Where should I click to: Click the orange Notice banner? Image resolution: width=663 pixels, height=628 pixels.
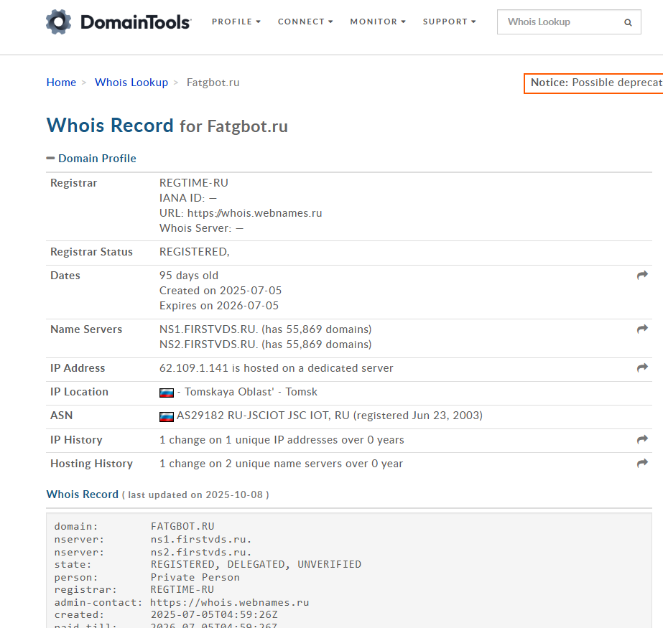tap(595, 83)
